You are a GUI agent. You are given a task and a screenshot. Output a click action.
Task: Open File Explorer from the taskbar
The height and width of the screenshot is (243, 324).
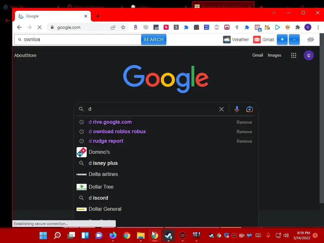click(x=141, y=235)
